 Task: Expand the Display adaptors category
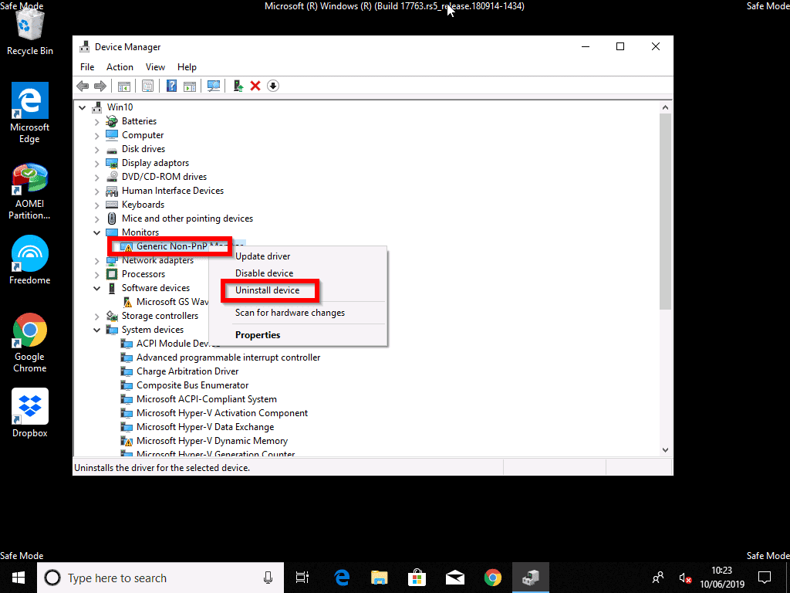tap(96, 164)
